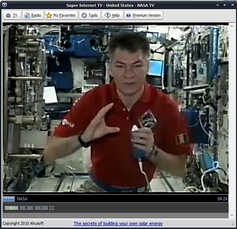Open the Radio stations menu

click(33, 15)
